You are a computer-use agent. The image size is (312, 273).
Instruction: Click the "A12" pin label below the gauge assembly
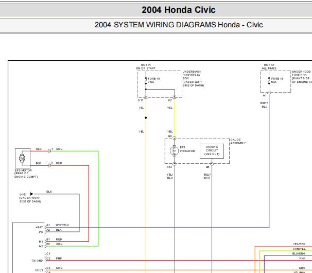click(169, 167)
